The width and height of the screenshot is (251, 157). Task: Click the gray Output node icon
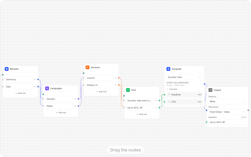coord(210,90)
